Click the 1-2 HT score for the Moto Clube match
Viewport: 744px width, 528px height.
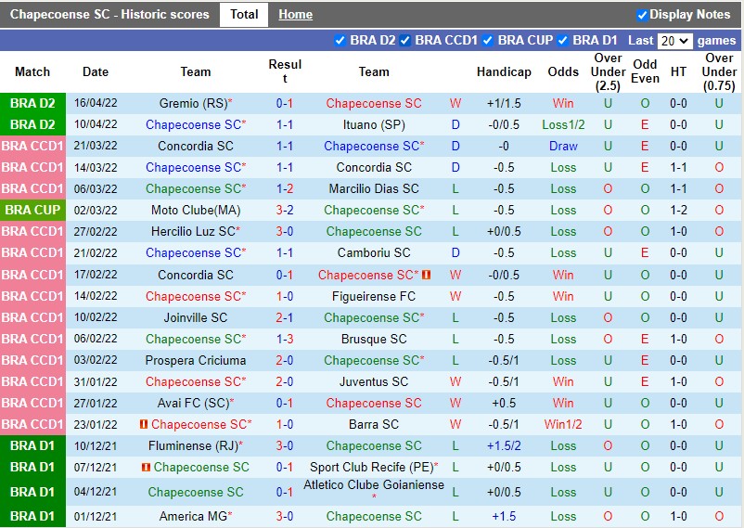pyautogui.click(x=678, y=211)
